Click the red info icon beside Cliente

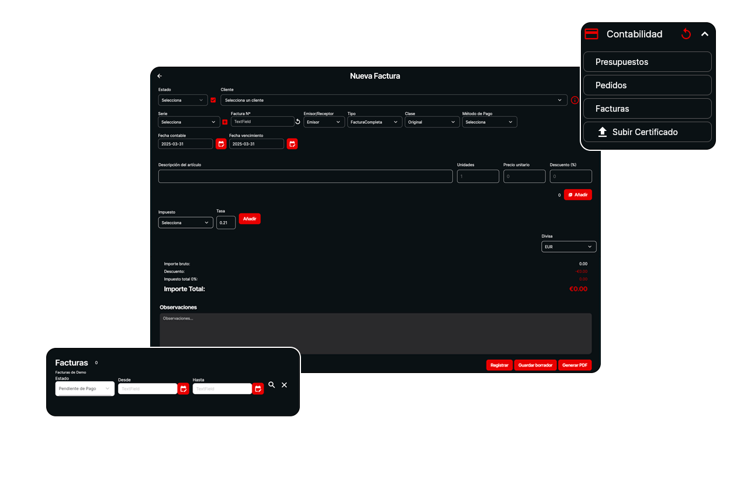pos(575,100)
